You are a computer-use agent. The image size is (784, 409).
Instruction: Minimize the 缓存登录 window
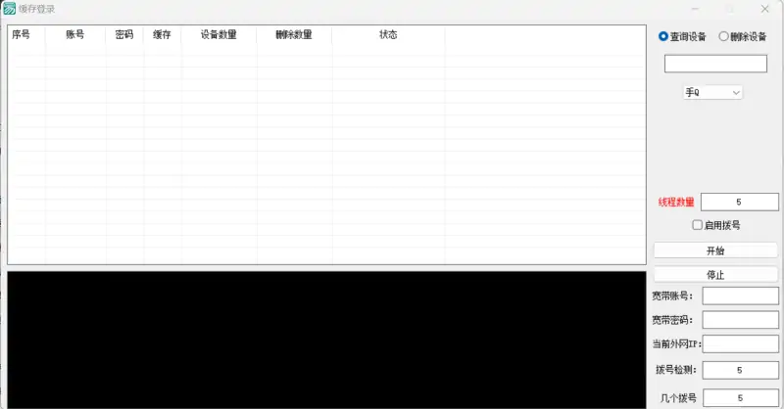click(696, 9)
